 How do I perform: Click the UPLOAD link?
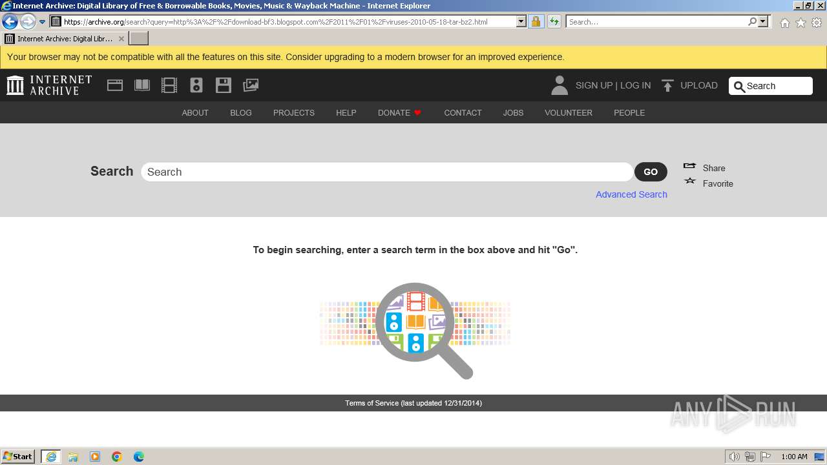699,85
